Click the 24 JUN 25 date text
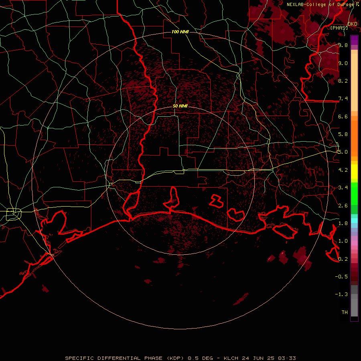 [258, 358]
